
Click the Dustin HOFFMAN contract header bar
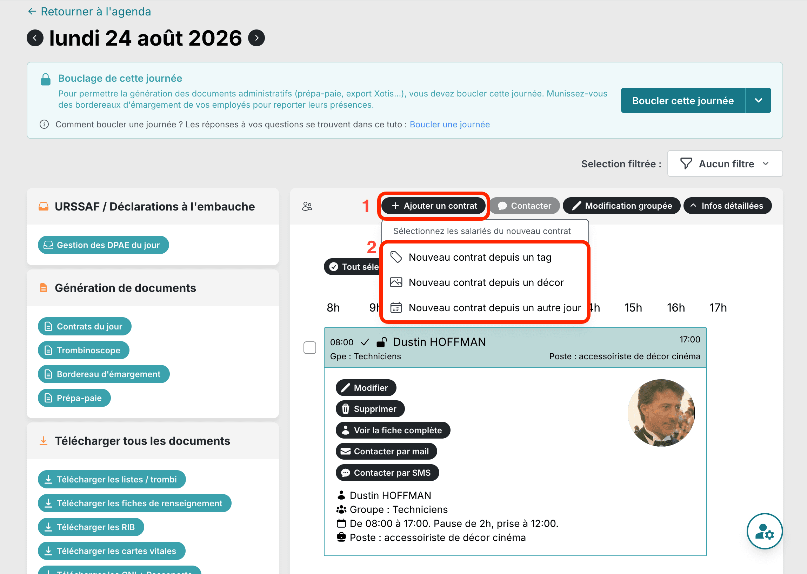[515, 348]
